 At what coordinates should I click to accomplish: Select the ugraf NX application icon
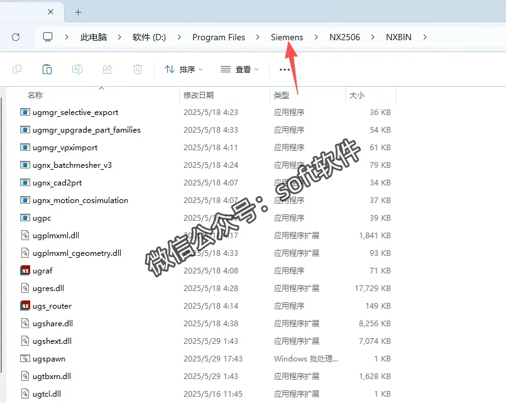pos(25,270)
